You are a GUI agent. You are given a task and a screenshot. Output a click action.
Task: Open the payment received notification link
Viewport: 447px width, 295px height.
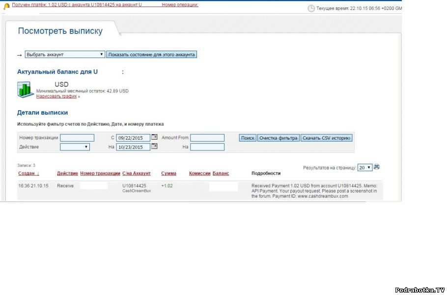click(77, 4)
